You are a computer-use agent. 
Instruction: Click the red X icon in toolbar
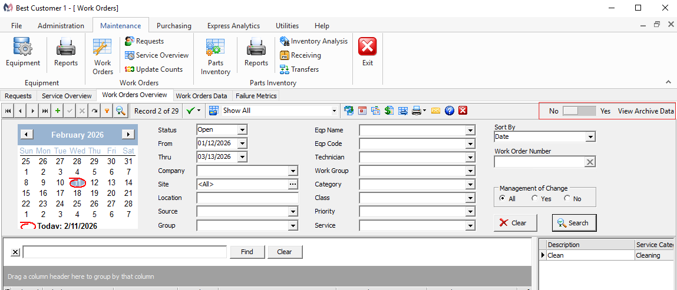463,111
